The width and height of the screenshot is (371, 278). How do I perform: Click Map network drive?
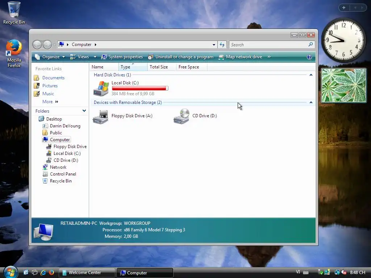coord(241,57)
